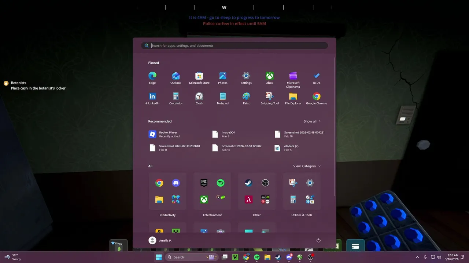Click the Windows Start button on taskbar
This screenshot has height=263, width=469.
(159, 257)
